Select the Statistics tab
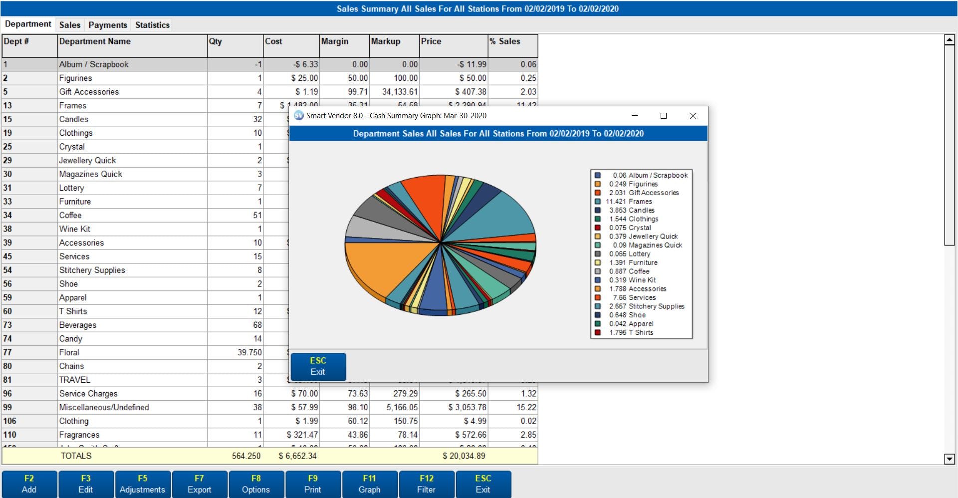This screenshot has width=958, height=498. tap(152, 24)
